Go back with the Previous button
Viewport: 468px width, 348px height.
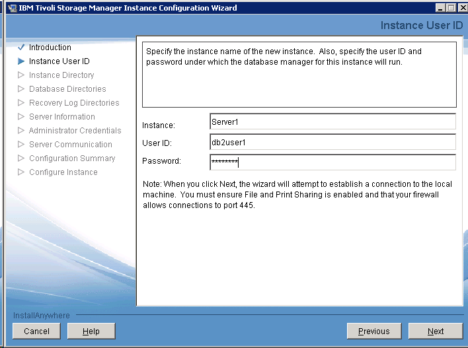click(x=374, y=331)
